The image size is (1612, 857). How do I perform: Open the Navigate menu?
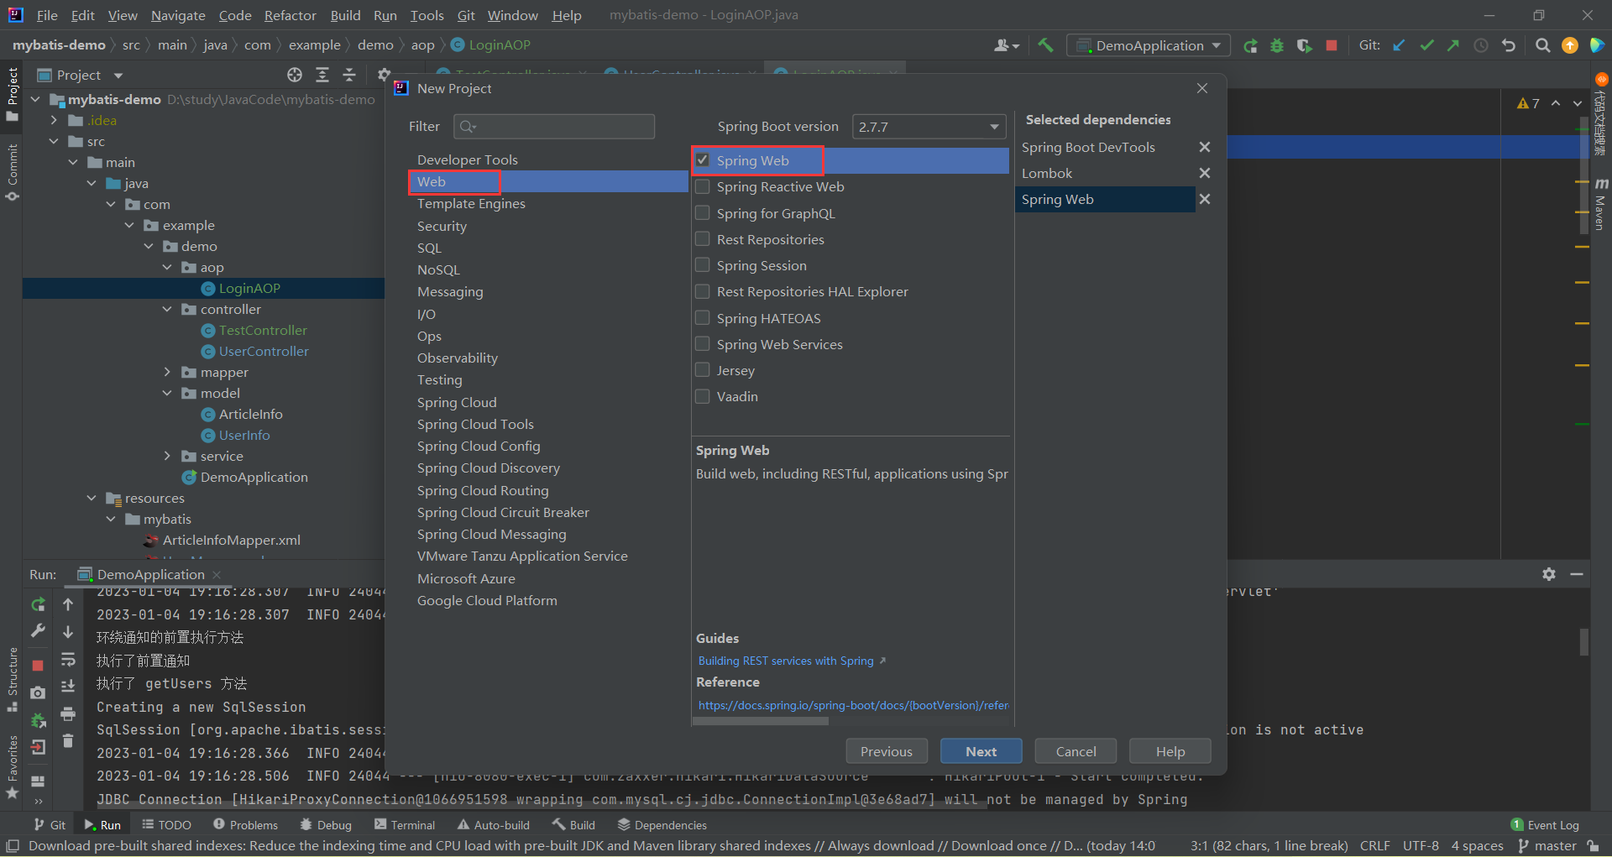(178, 15)
